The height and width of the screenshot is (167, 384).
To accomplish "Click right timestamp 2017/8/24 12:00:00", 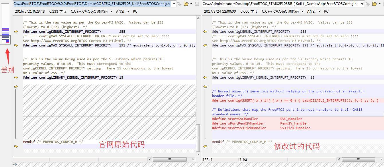I will pos(220,11).
